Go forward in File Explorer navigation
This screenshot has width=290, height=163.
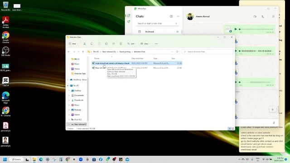[x=74, y=52]
